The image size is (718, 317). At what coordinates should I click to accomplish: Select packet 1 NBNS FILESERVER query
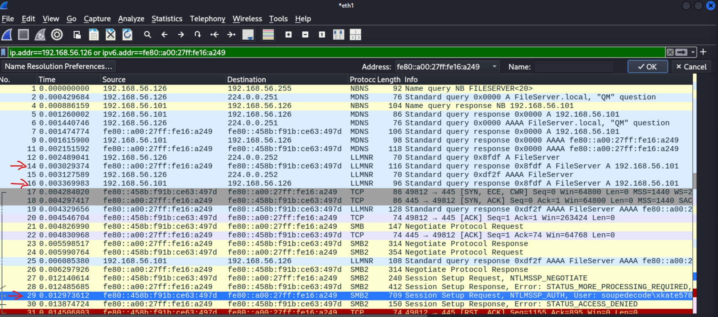coord(346,88)
